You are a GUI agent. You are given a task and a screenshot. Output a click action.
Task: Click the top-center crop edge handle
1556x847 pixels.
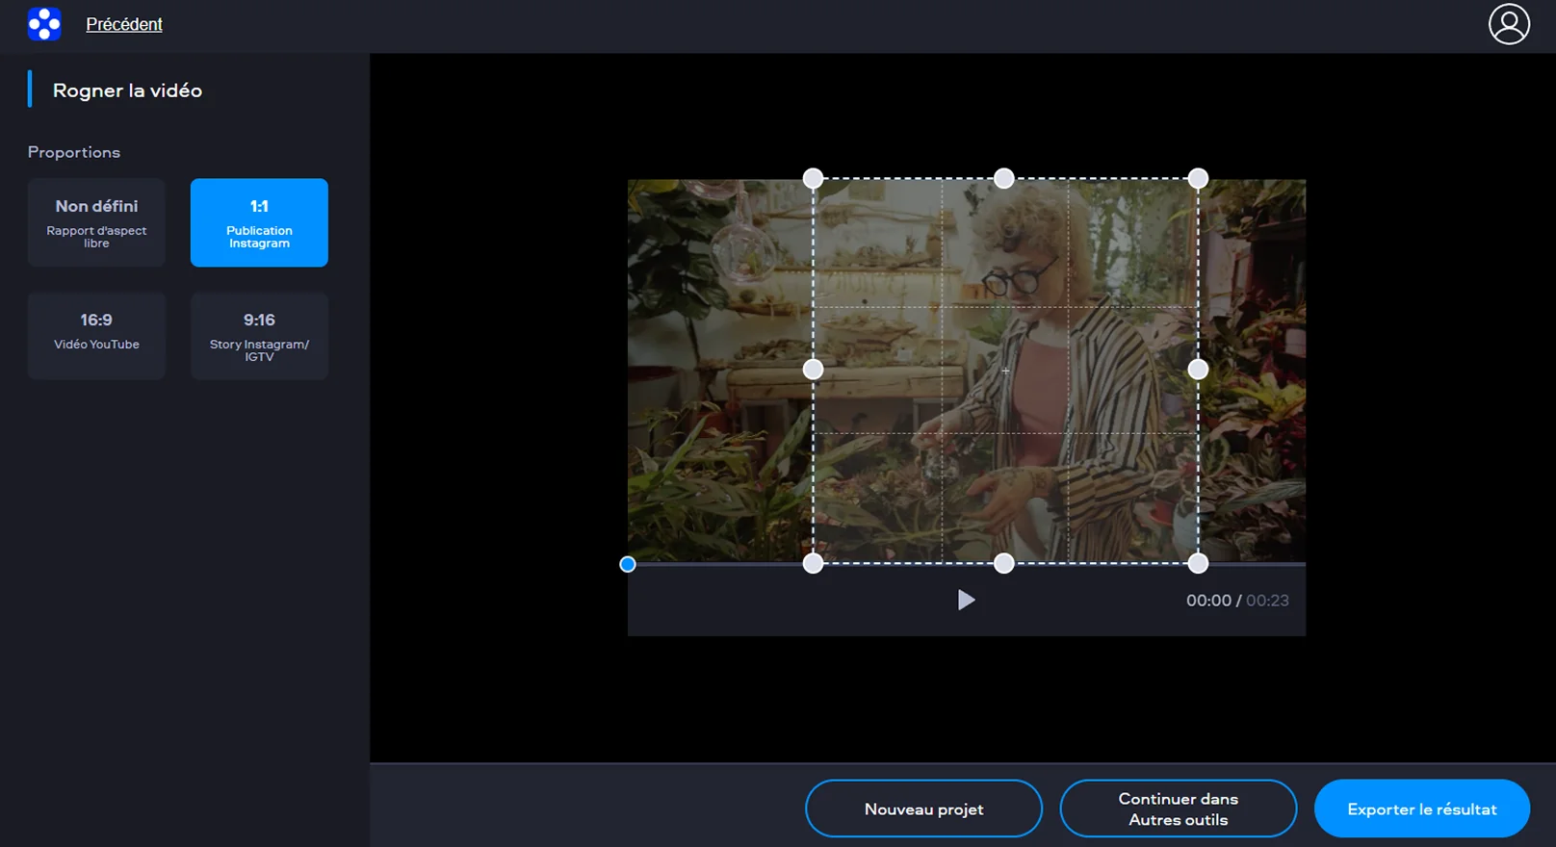click(x=1004, y=178)
